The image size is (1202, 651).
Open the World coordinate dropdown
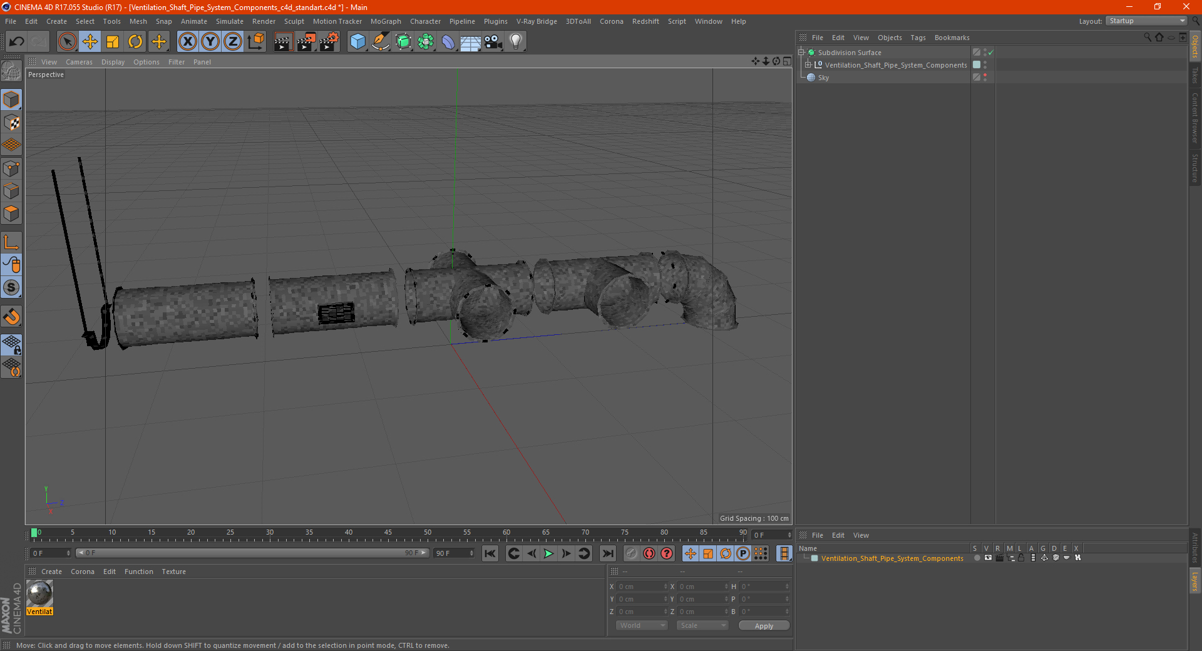point(642,625)
